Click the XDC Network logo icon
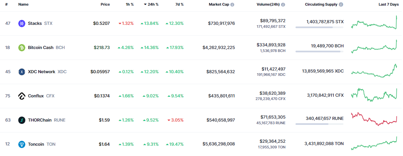This screenshot has width=403, height=156. 22,72
